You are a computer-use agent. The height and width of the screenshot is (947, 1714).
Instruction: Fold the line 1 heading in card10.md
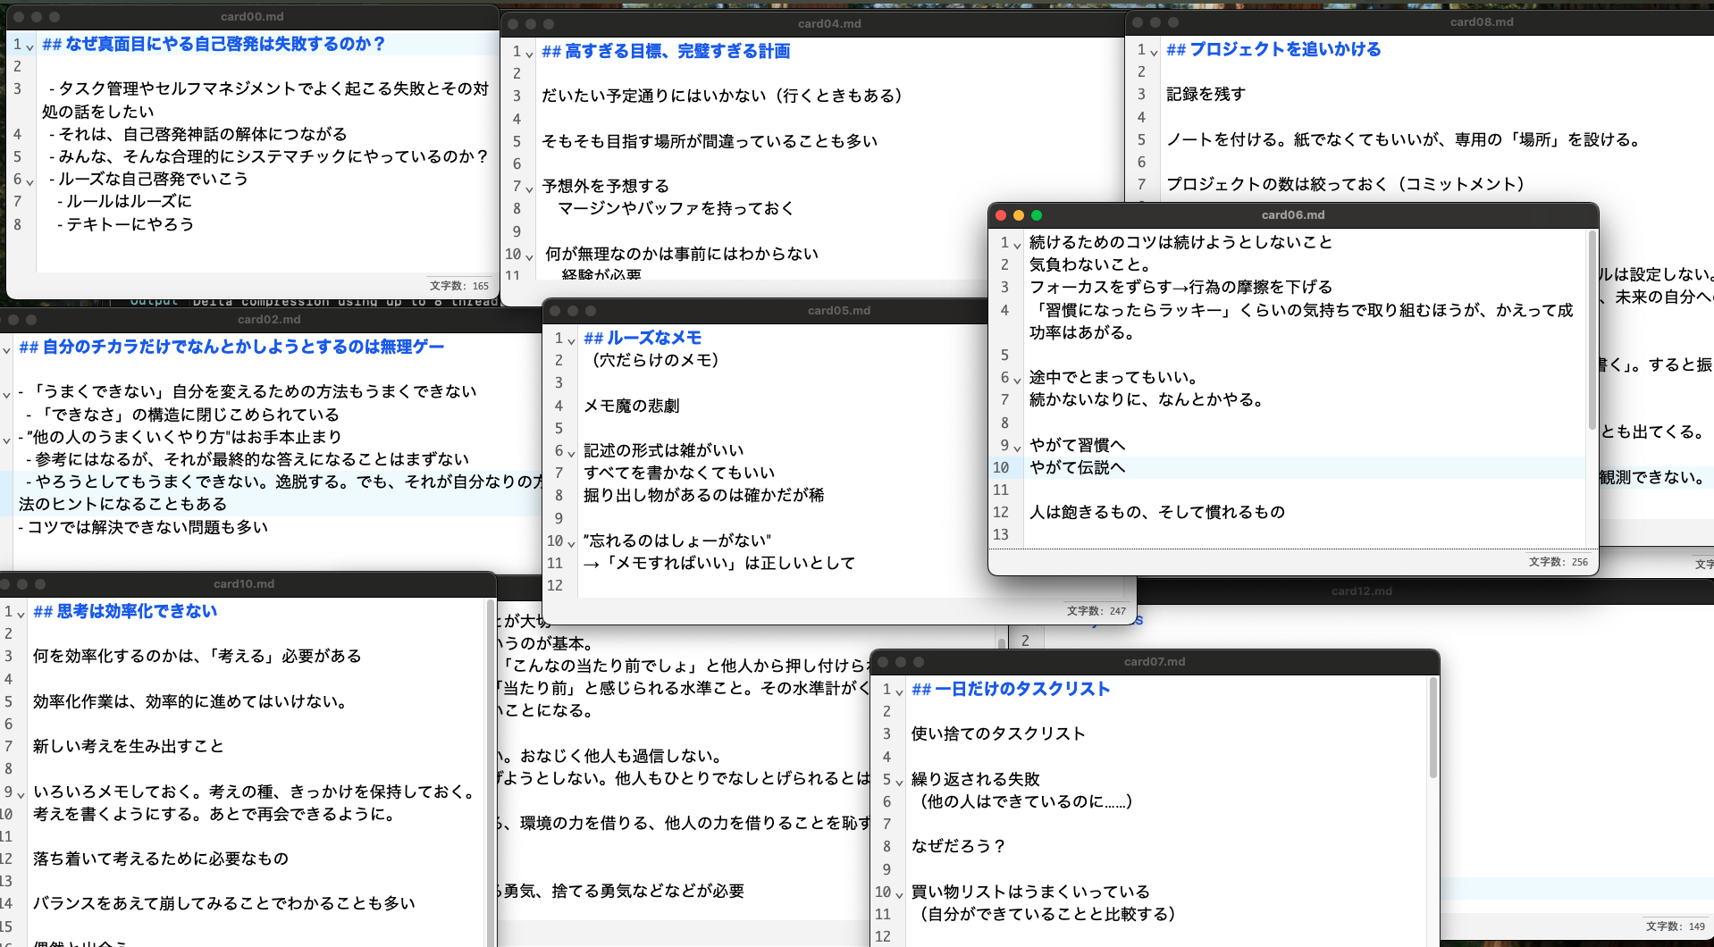point(21,614)
